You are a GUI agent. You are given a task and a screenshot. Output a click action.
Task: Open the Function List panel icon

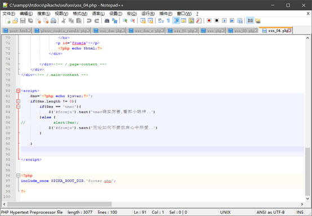[x=199, y=21]
